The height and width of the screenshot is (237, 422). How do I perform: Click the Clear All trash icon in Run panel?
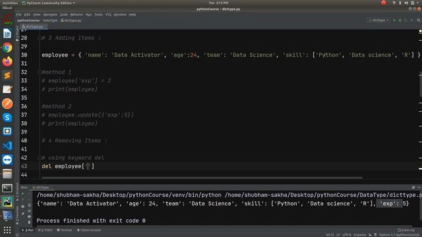[29, 223]
